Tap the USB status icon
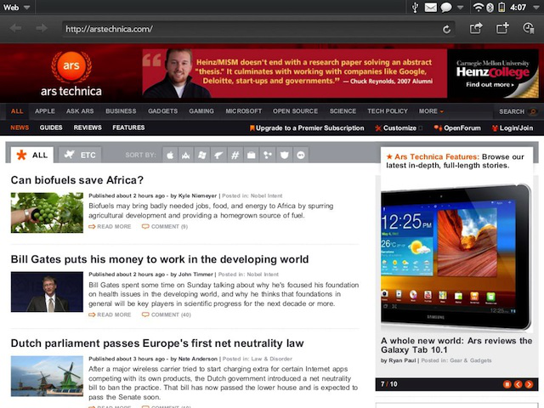The image size is (544, 408). [415, 8]
